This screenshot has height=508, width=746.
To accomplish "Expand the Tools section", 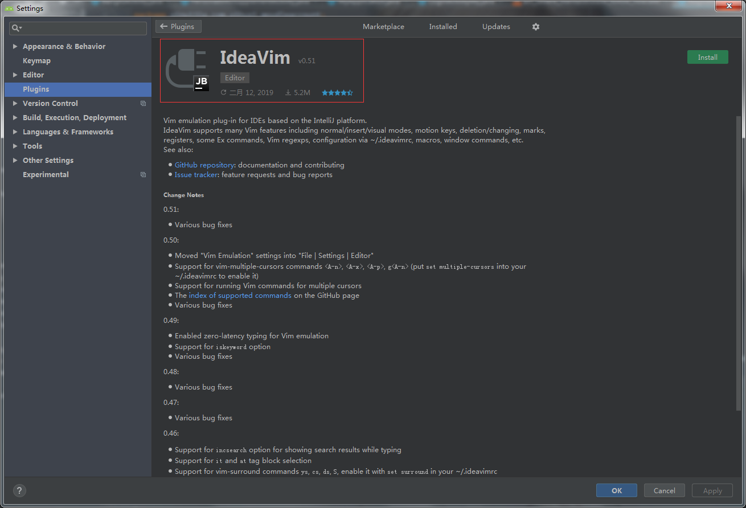I will point(14,146).
